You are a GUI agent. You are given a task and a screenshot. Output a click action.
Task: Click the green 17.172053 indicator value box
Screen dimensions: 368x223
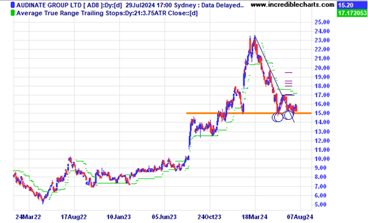click(352, 13)
